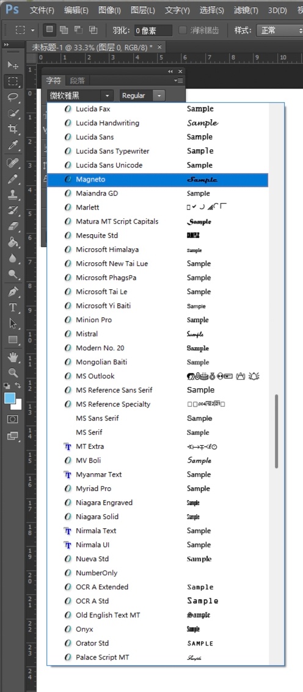Select the Brush tool

(13, 179)
